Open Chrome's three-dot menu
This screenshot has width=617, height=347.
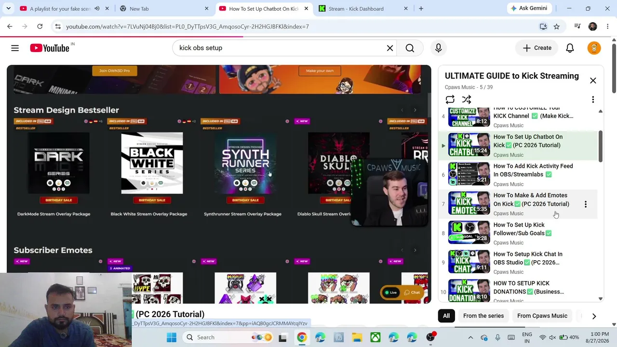pyautogui.click(x=608, y=27)
